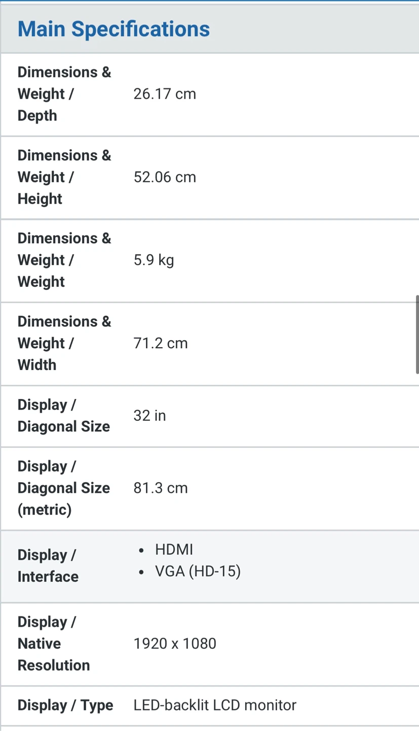Click the 5.9 kg weight value

click(x=154, y=260)
